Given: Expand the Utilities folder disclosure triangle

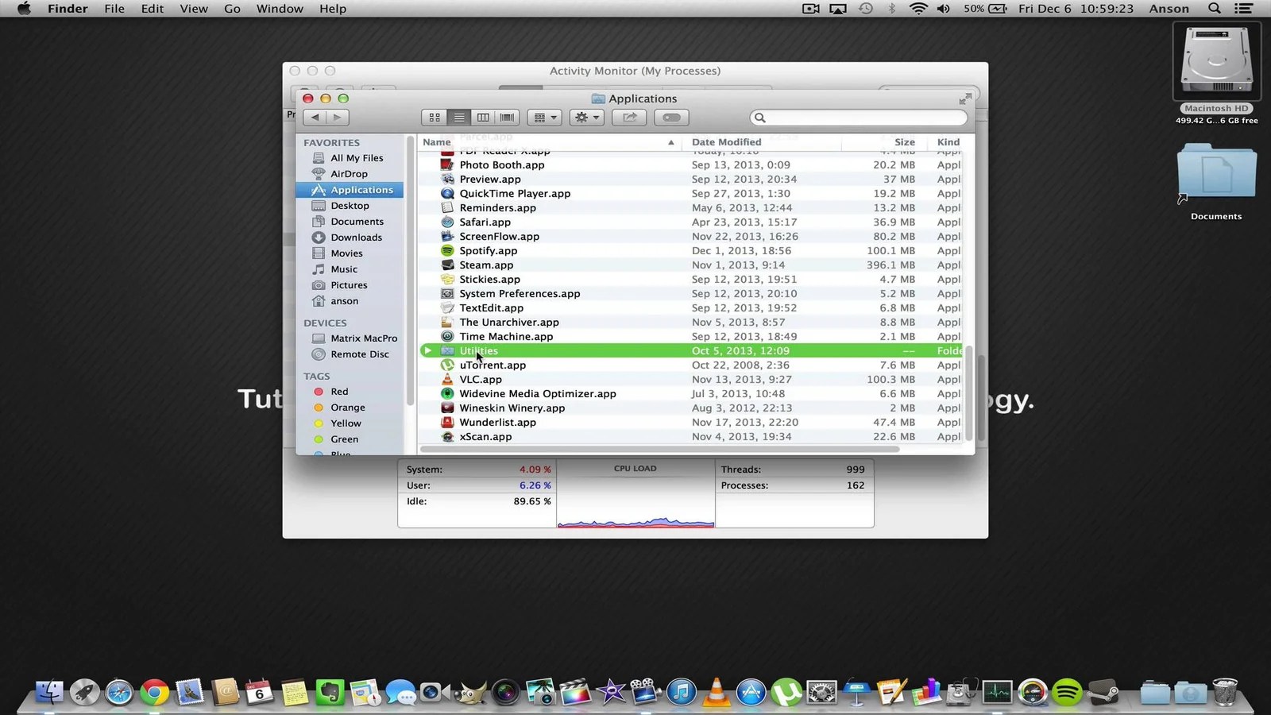Looking at the screenshot, I should tap(427, 350).
